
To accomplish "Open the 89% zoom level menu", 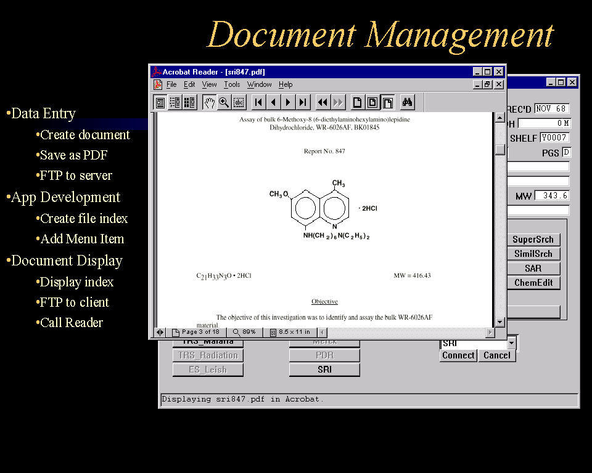I will pyautogui.click(x=245, y=332).
